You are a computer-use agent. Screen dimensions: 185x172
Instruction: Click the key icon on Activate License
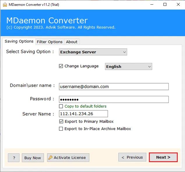(50, 157)
